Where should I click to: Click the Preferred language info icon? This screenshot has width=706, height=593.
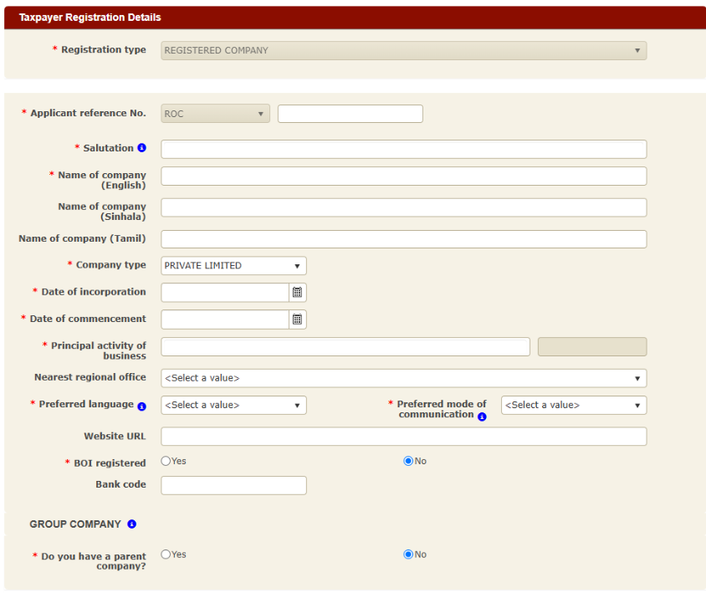141,406
